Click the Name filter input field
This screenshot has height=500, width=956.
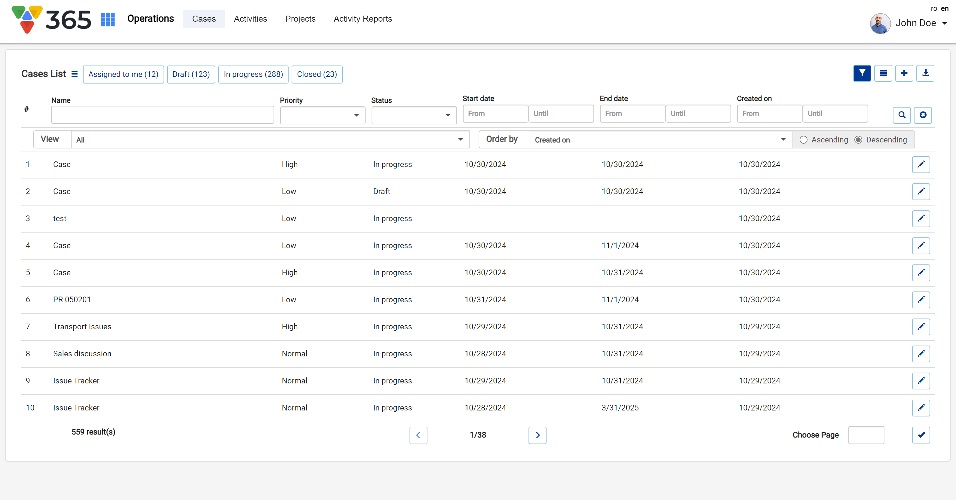tap(163, 115)
